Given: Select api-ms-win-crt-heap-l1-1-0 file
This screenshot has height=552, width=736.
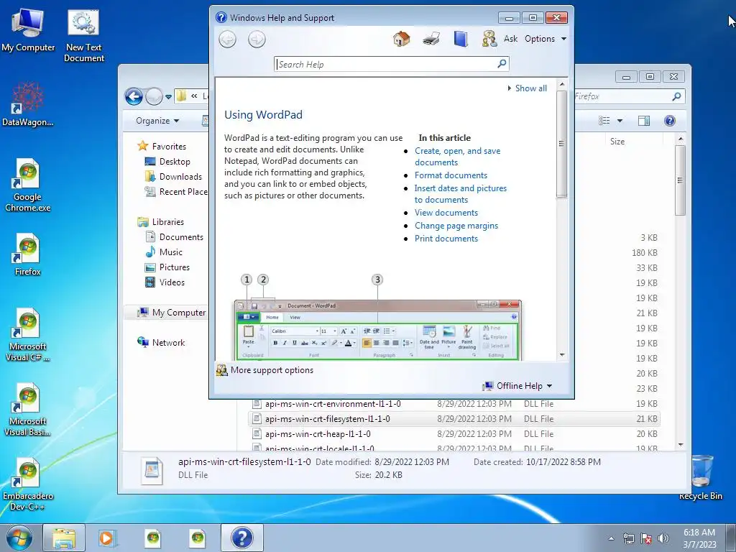Looking at the screenshot, I should (318, 433).
